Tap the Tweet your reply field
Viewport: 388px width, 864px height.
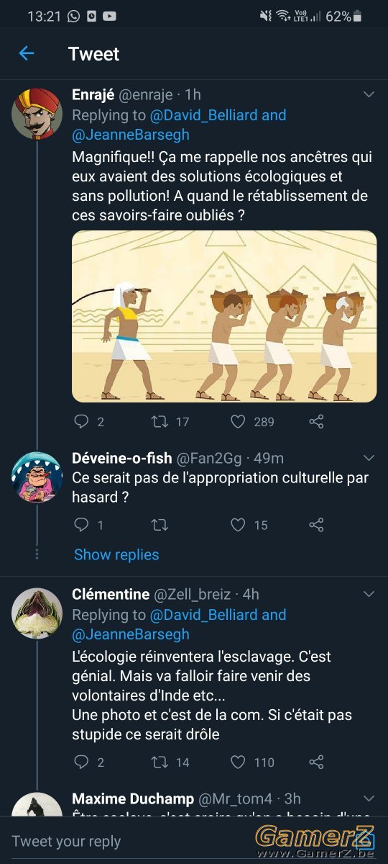[129, 841]
